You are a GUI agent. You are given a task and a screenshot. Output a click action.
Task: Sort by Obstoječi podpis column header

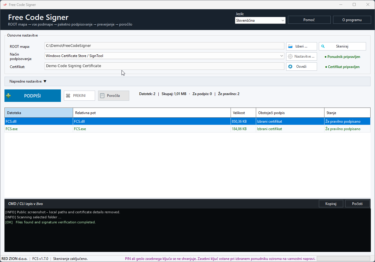290,113
